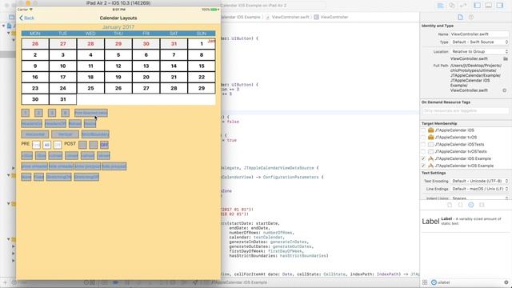
Task: Reveal full path in Finder arrow
Action: [505, 90]
